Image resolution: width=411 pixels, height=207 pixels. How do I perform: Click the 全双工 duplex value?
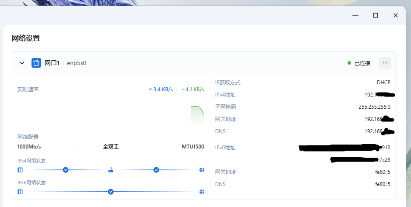click(111, 147)
